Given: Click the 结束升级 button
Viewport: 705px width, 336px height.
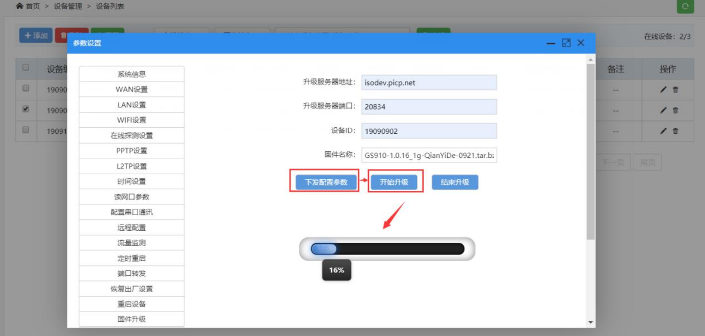Looking at the screenshot, I should tap(454, 182).
